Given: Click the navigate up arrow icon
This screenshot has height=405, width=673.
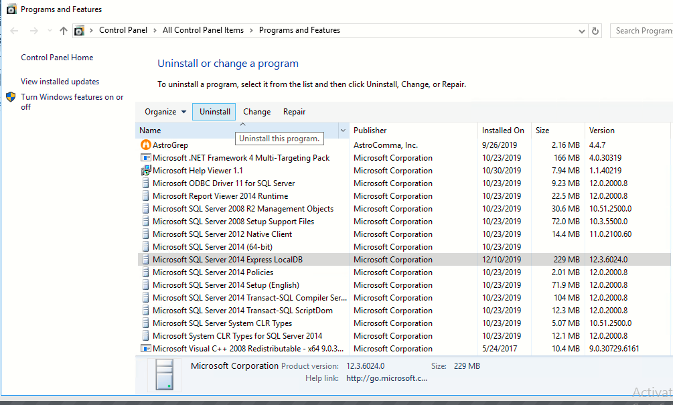Looking at the screenshot, I should [62, 30].
